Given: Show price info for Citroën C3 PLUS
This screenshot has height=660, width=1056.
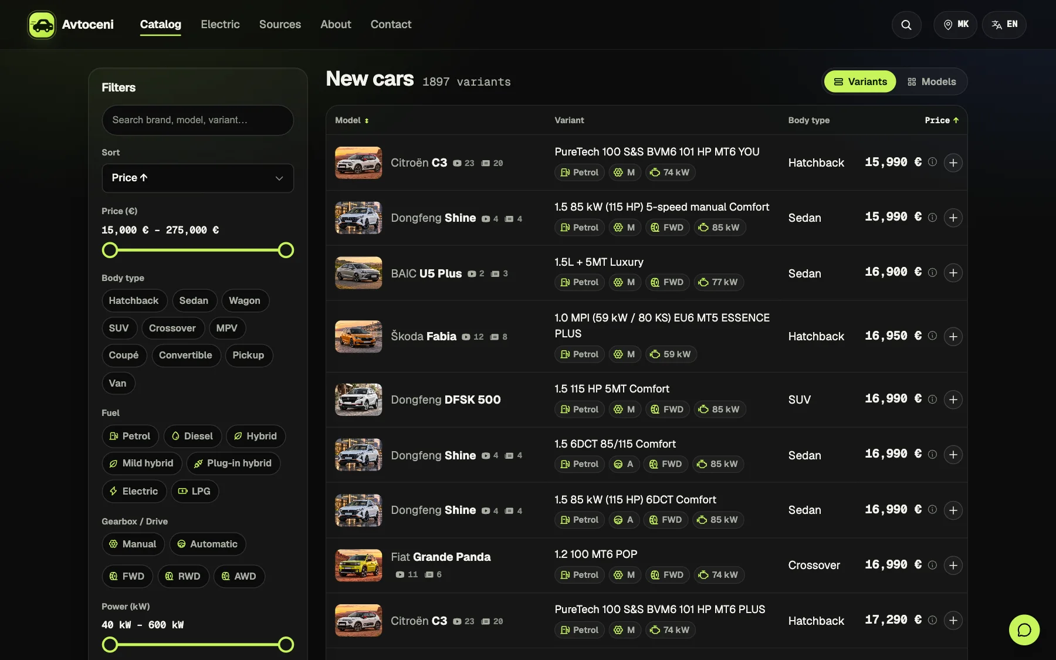Looking at the screenshot, I should [x=932, y=620].
